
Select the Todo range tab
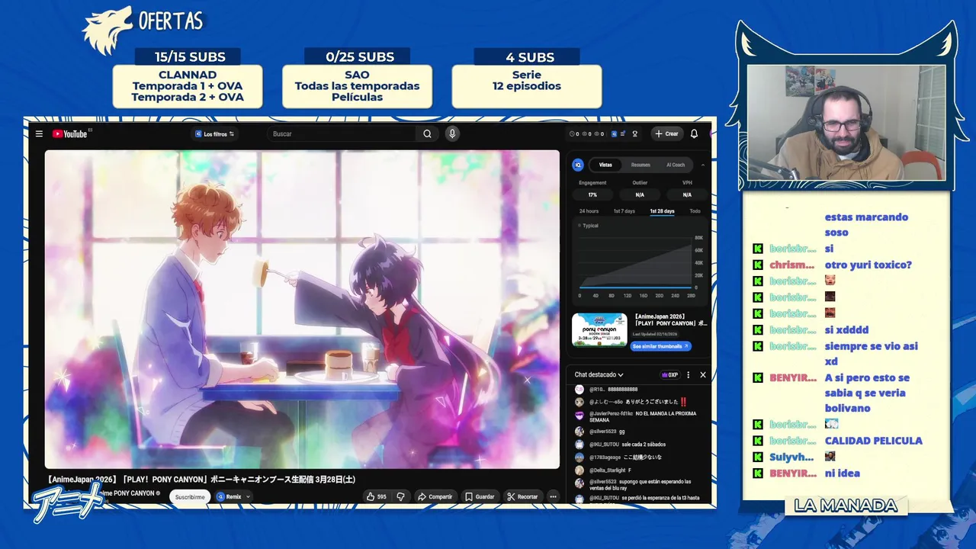click(695, 211)
